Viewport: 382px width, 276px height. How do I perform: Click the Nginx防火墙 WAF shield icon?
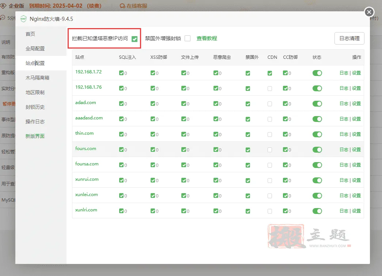pos(23,19)
